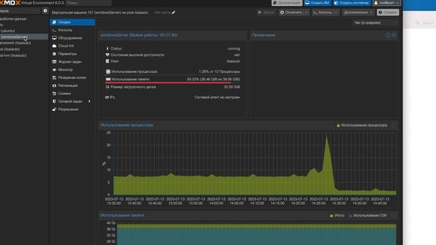Open the dropdown arrow beside Отключить
436x245 pixels.
tap(306, 12)
